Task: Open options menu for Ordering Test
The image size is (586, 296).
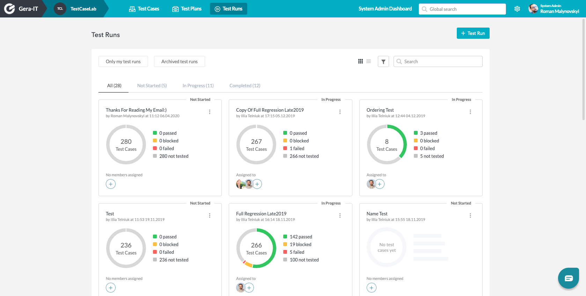Action: [470, 112]
